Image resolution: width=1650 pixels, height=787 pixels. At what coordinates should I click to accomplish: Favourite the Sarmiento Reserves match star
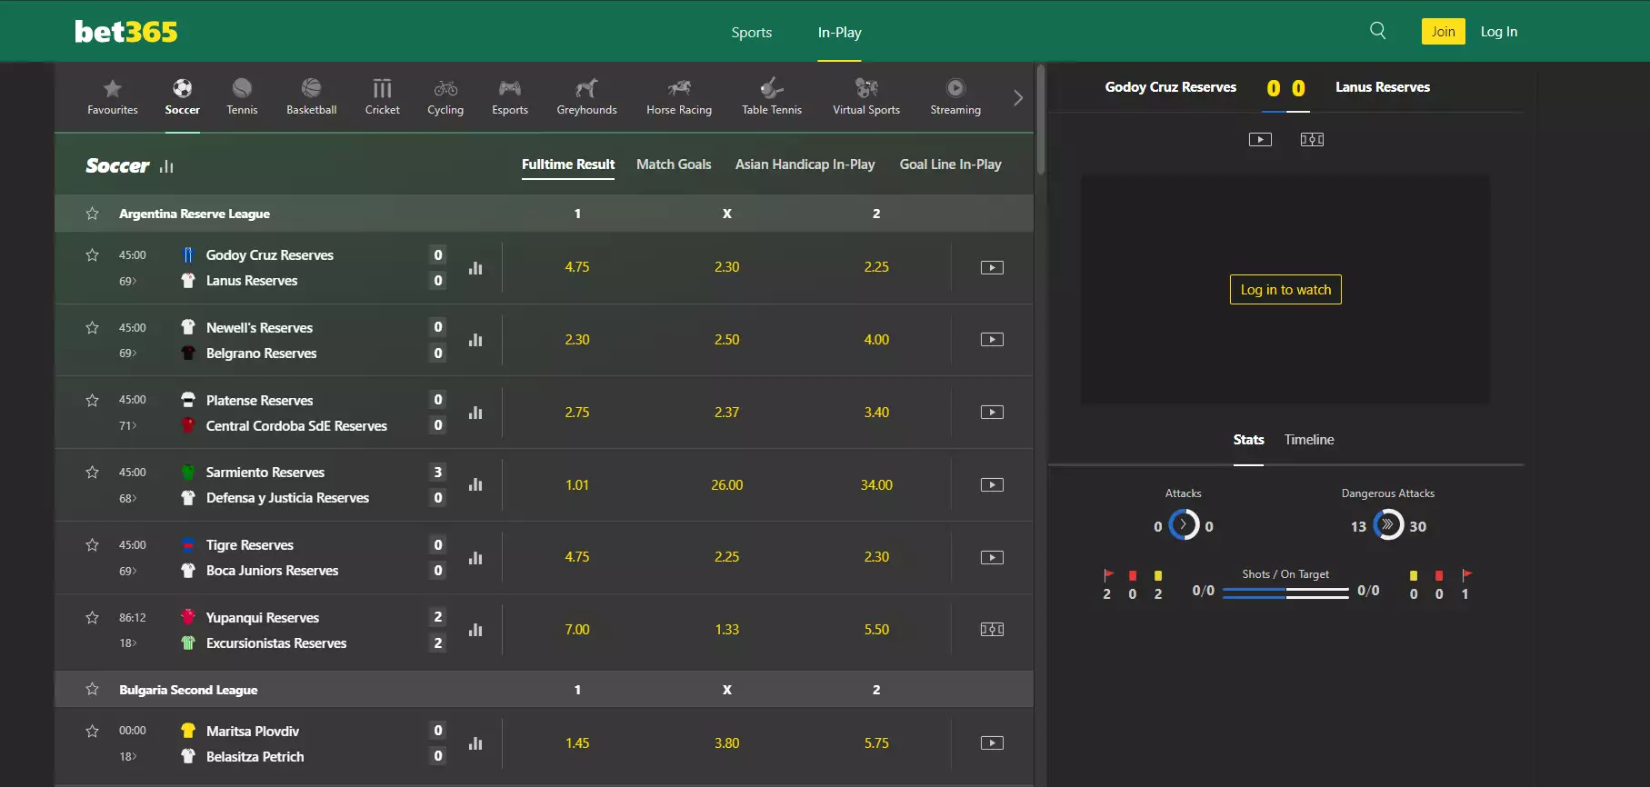[92, 472]
